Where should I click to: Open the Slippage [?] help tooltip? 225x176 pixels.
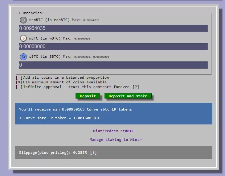(x=93, y=153)
